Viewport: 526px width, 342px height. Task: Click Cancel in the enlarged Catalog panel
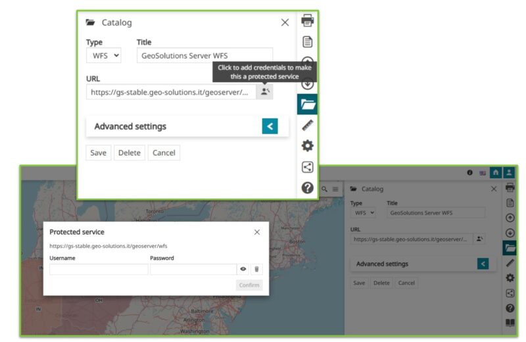(x=164, y=153)
